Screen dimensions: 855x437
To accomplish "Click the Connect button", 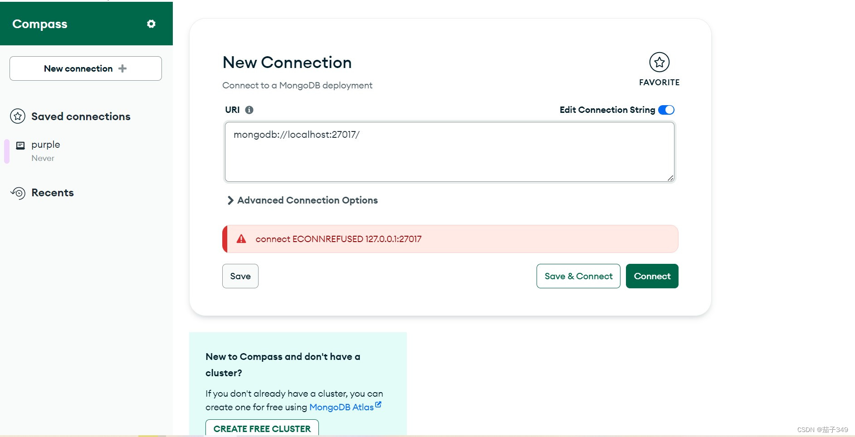I will click(652, 276).
